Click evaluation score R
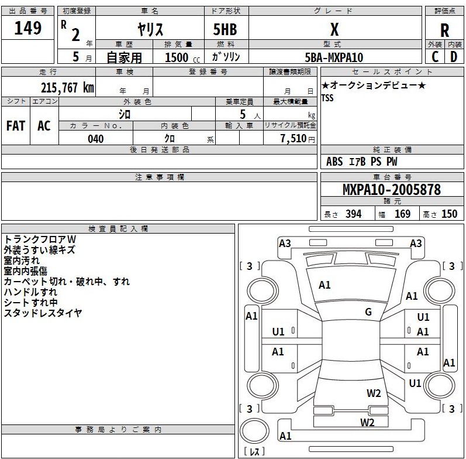Image resolution: width=466 pixels, height=459 pixels. tap(444, 30)
